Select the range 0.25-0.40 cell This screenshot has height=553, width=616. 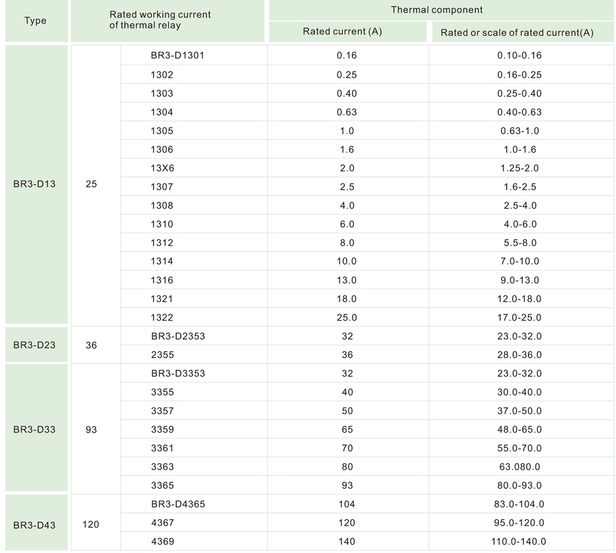(x=521, y=93)
